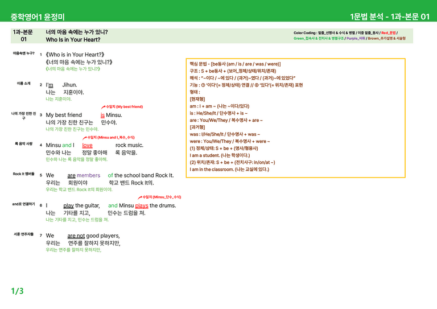The image size is (437, 309).
Task: Click the green word 'of' in sentence 5
Action: [x=110, y=175]
